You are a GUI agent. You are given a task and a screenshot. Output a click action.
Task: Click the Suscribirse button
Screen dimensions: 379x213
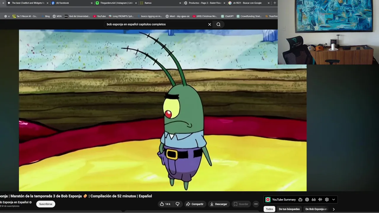[46, 204]
